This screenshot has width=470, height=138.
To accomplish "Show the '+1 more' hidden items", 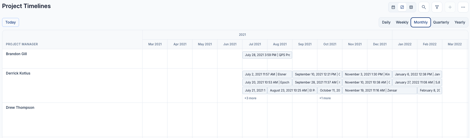I will [325, 98].
